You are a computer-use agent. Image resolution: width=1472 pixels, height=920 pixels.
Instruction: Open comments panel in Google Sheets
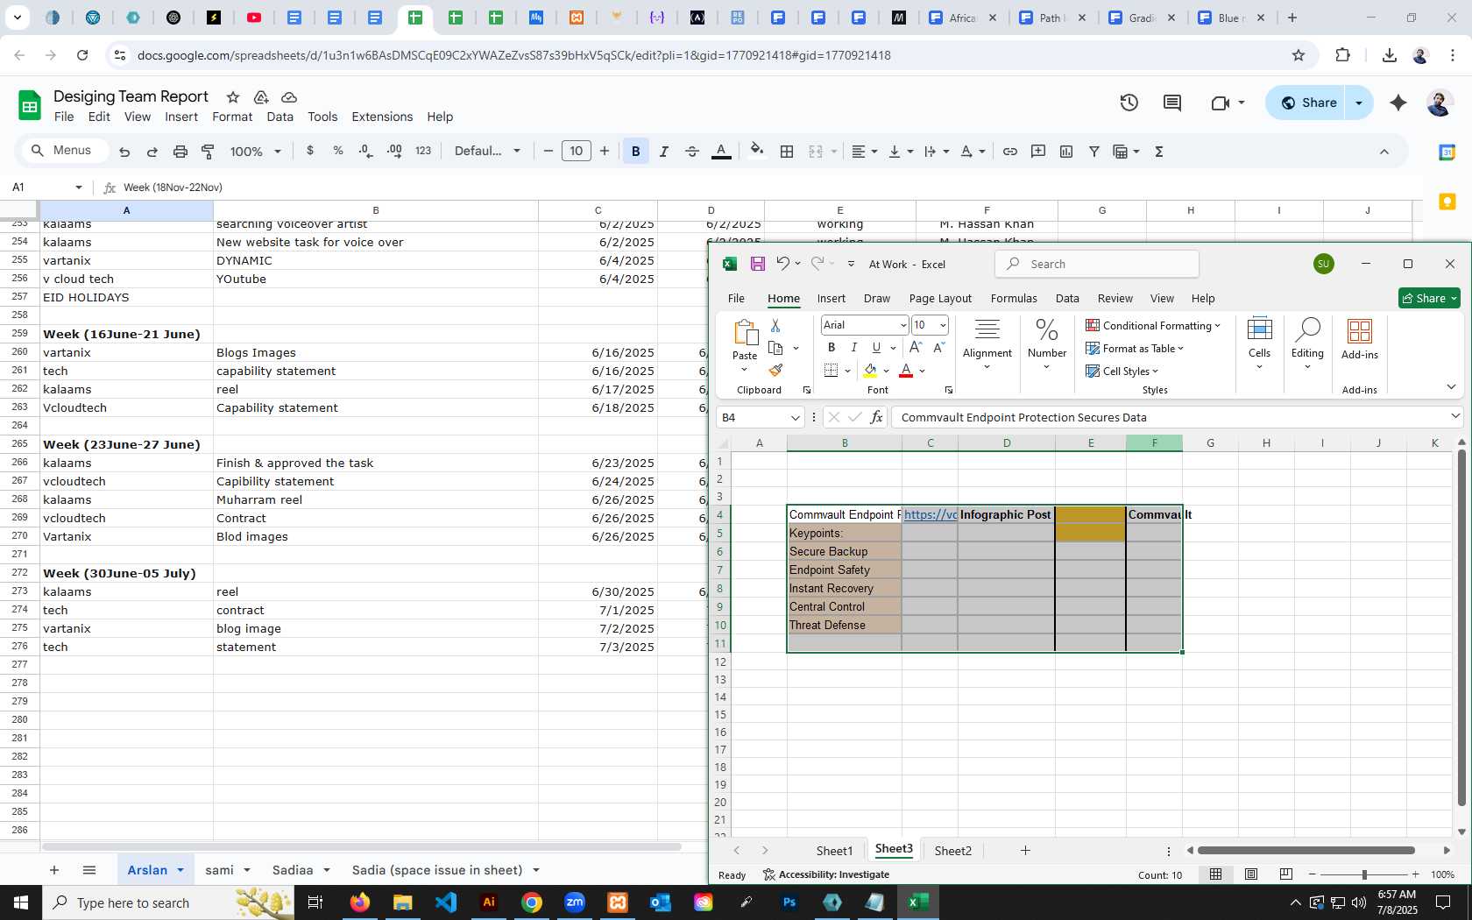(x=1172, y=103)
